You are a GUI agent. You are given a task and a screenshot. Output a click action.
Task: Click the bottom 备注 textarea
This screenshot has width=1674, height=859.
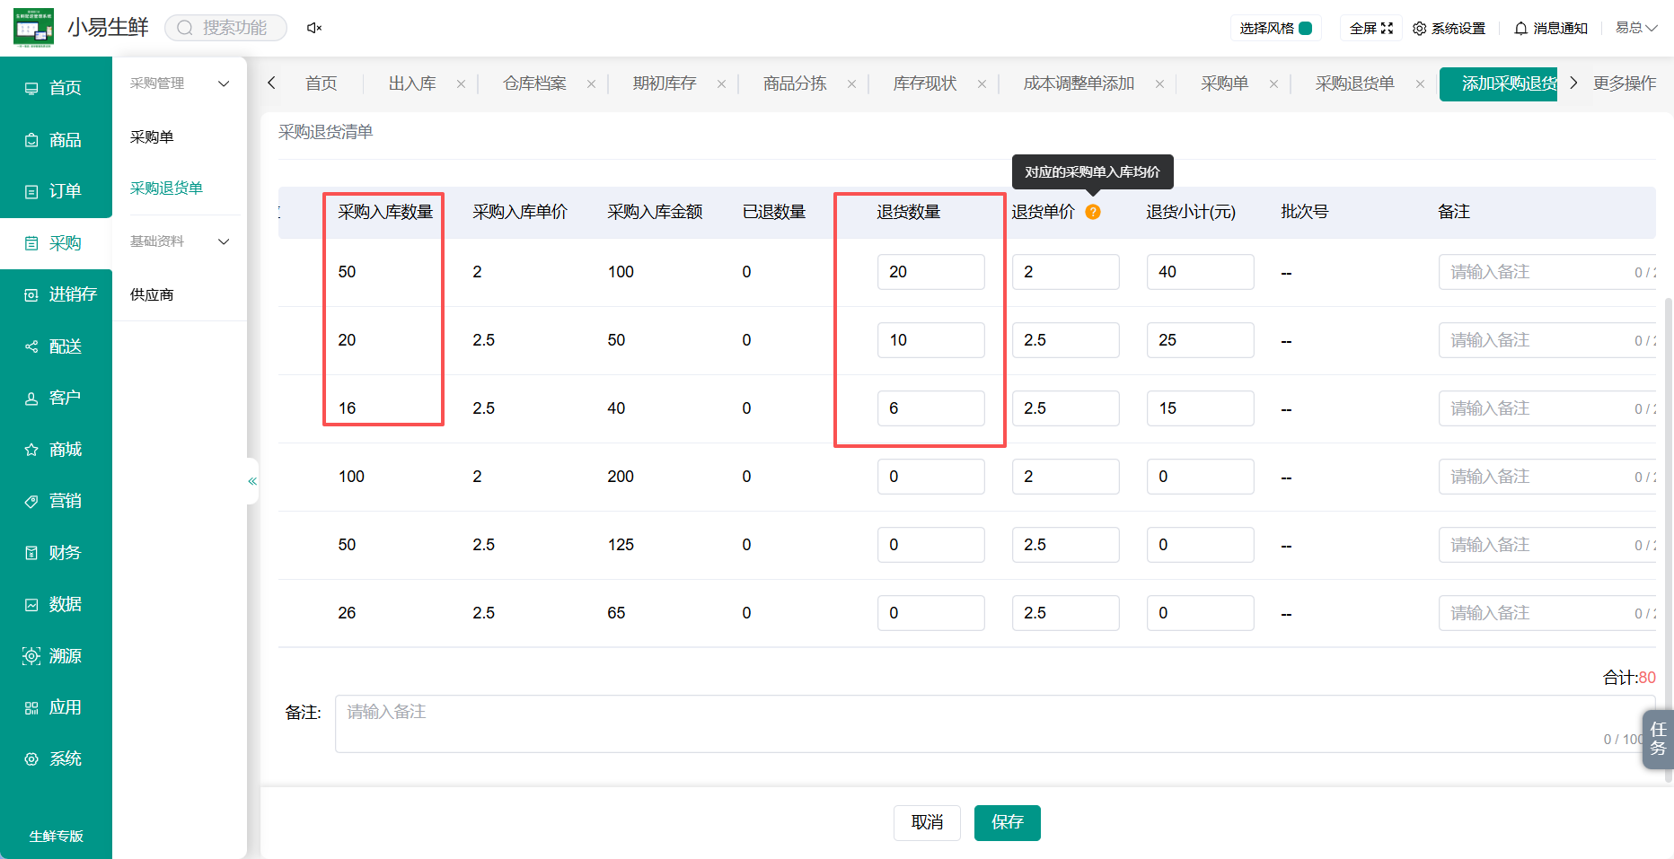(995, 723)
